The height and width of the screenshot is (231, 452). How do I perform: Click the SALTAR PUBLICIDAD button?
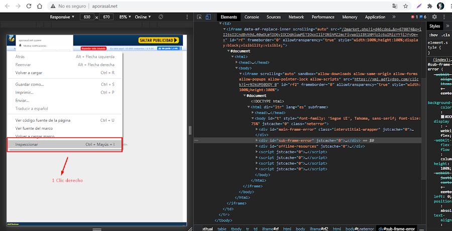pyautogui.click(x=158, y=40)
